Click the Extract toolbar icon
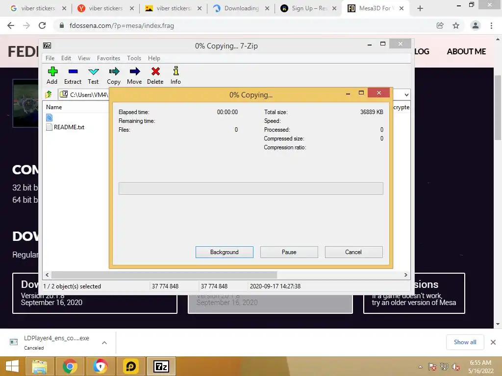Image resolution: width=502 pixels, height=376 pixels. (73, 75)
